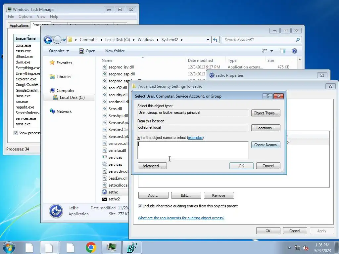Click the Object Types button

click(x=266, y=113)
